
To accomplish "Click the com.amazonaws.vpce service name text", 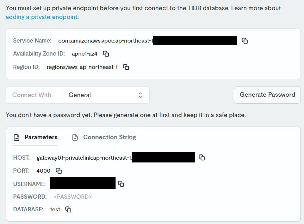I will (106, 40).
